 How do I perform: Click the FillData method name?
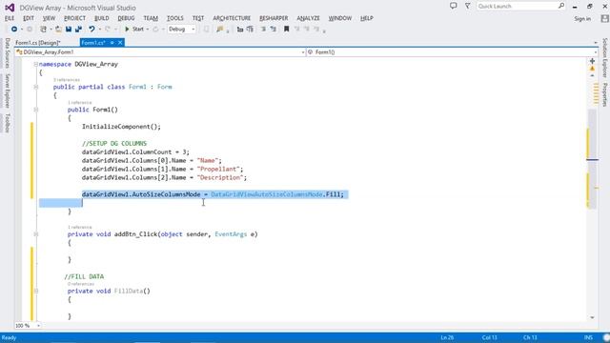tap(129, 291)
